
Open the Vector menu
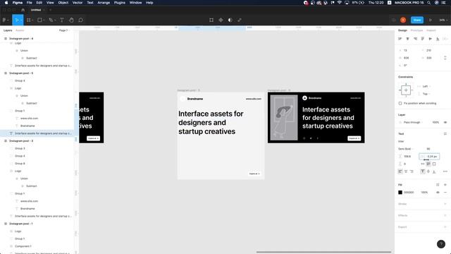[78, 3]
